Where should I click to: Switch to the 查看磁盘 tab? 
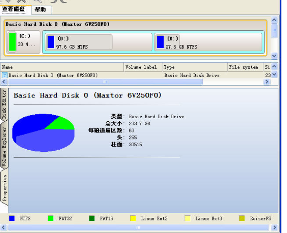coord(14,9)
